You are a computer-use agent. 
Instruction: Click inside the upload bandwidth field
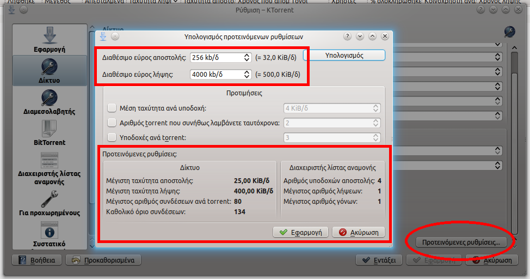click(x=215, y=57)
